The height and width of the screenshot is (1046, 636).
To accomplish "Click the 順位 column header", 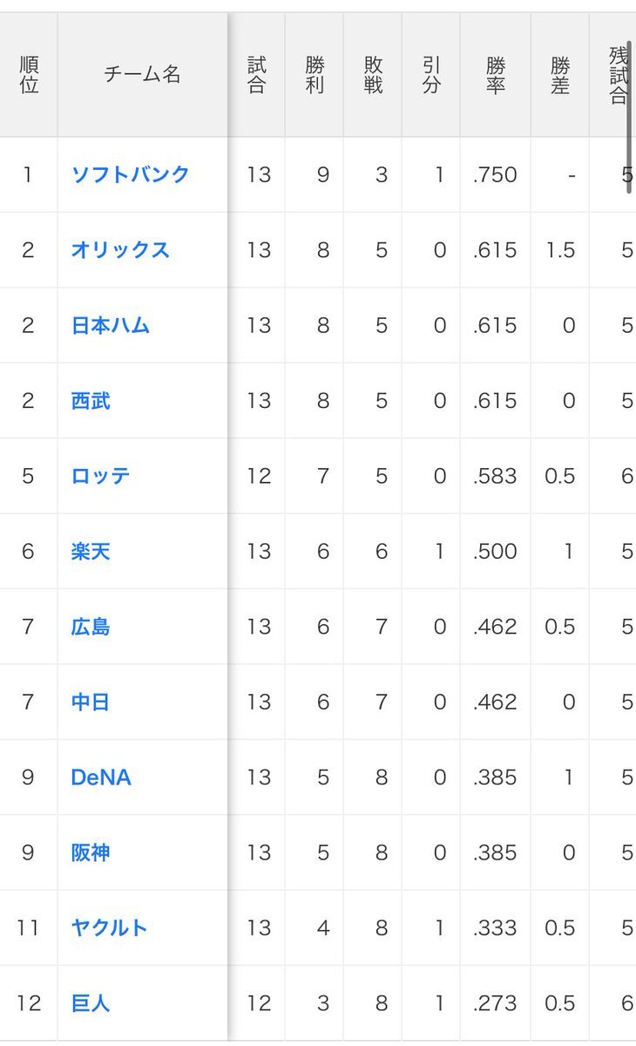I will (x=29, y=75).
